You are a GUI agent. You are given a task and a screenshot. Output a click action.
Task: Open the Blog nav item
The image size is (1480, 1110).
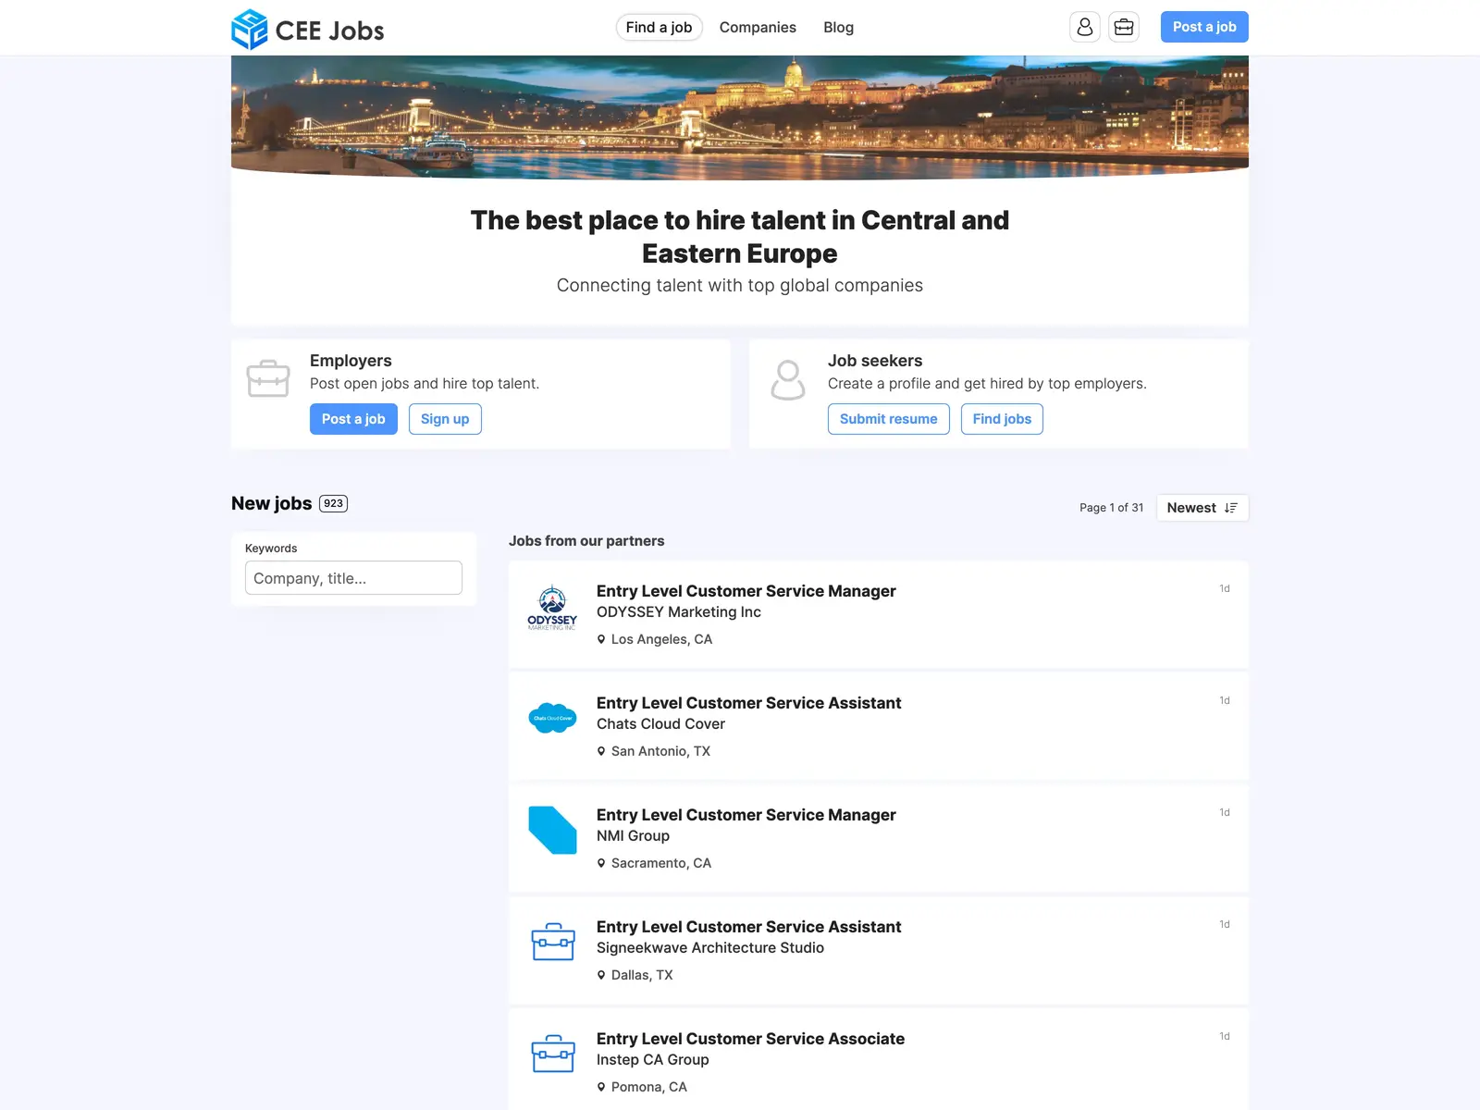839,28
